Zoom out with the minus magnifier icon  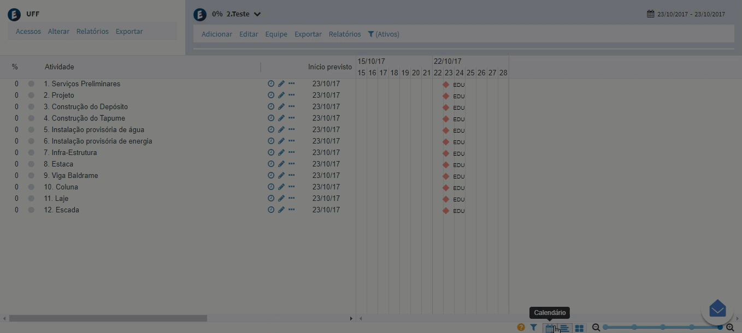click(596, 328)
